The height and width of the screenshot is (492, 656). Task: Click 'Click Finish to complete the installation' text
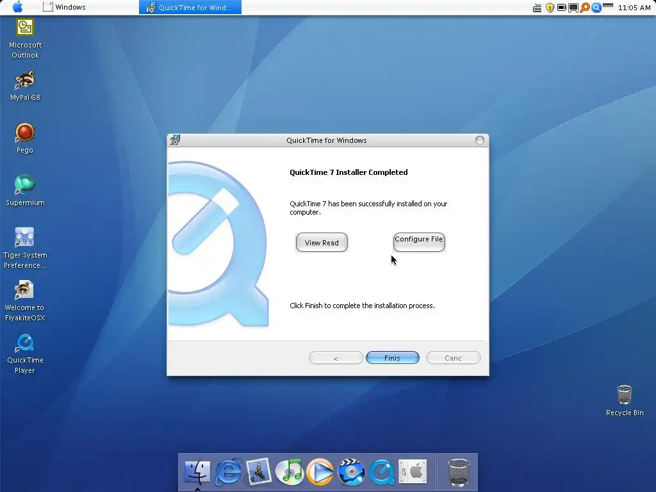point(363,306)
